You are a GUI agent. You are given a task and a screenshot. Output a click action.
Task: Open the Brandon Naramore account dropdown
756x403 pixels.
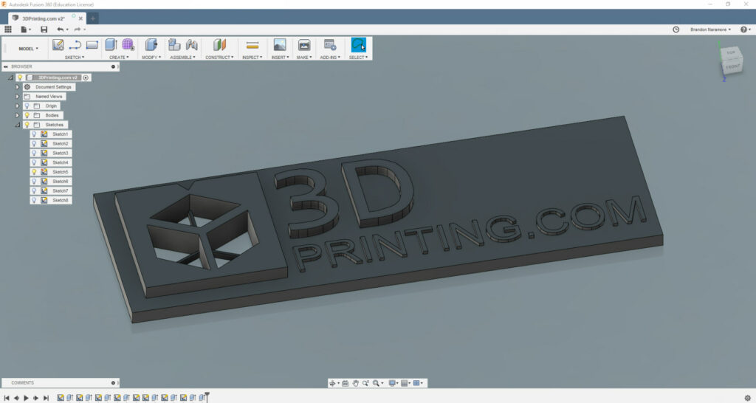coord(710,30)
